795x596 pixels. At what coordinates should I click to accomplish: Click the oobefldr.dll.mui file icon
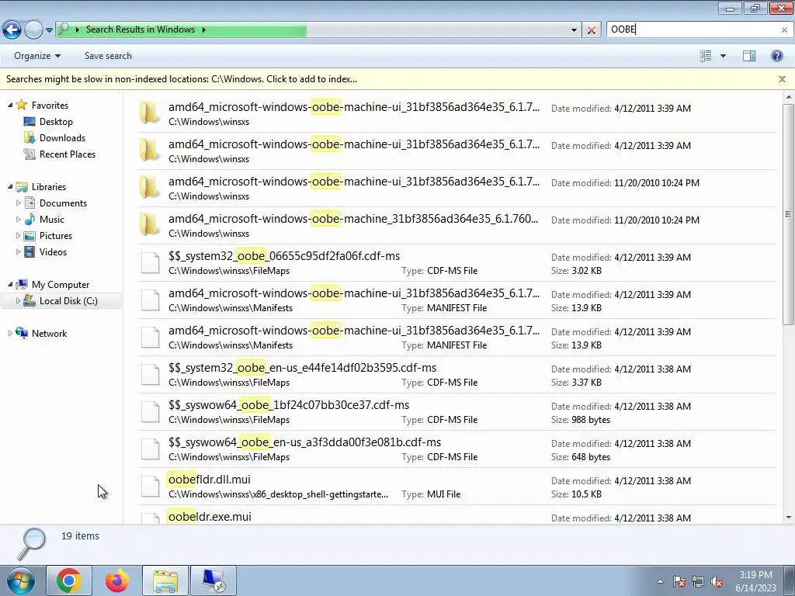150,486
